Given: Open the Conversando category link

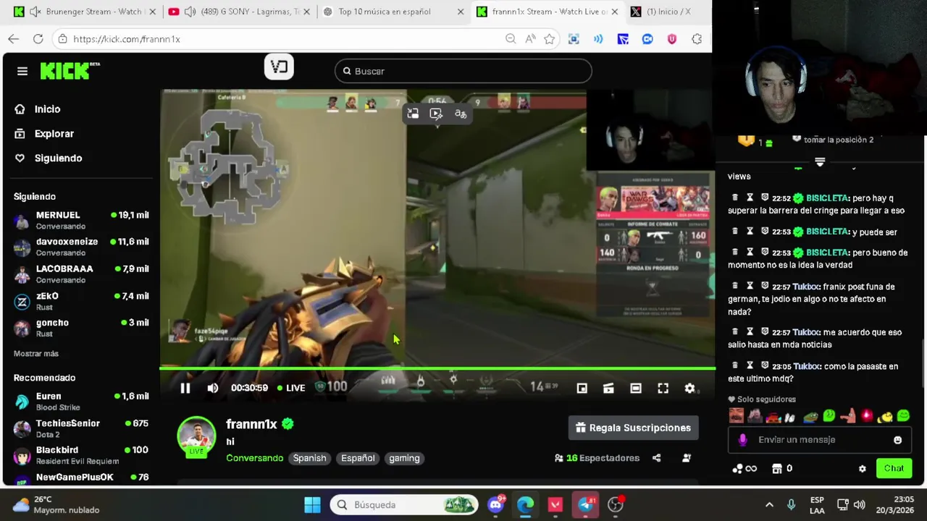Looking at the screenshot, I should [x=254, y=458].
